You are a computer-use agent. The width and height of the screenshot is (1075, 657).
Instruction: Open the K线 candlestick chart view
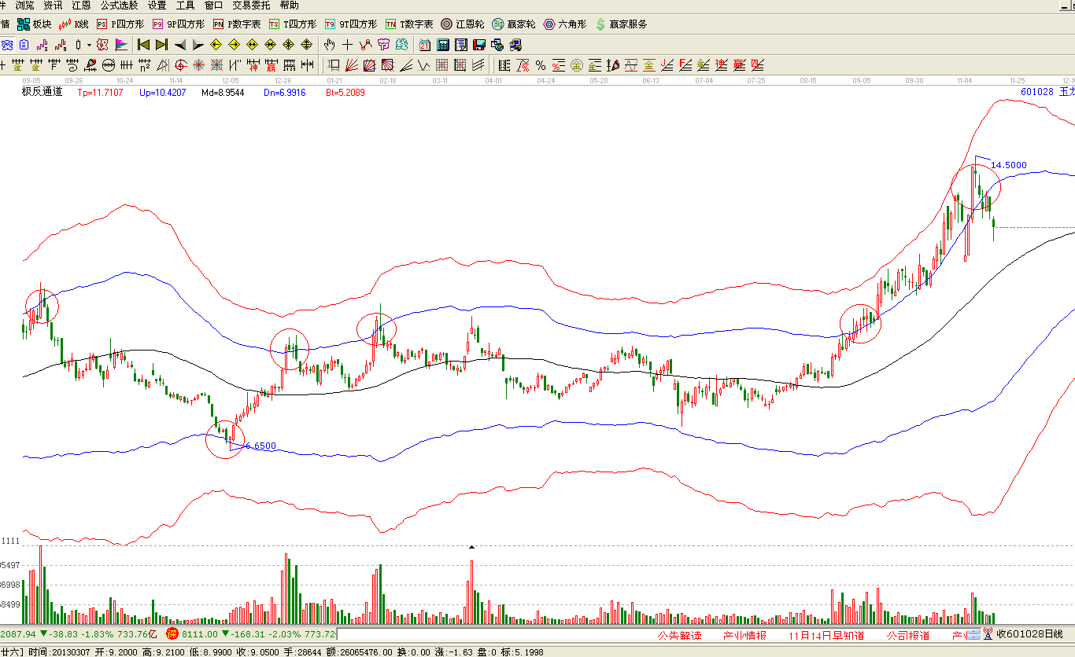(75, 24)
